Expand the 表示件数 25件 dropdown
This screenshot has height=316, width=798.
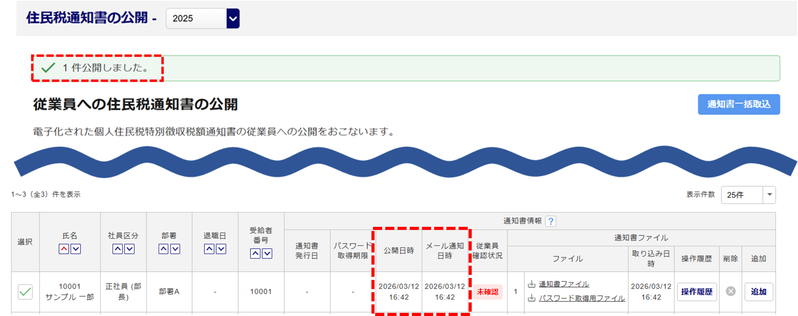(x=769, y=195)
